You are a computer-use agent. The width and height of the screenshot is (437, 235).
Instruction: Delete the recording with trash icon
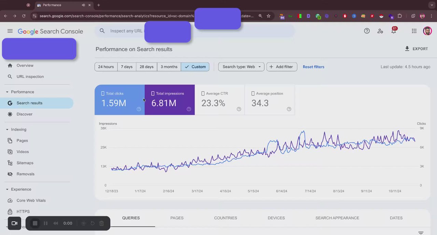tap(101, 223)
